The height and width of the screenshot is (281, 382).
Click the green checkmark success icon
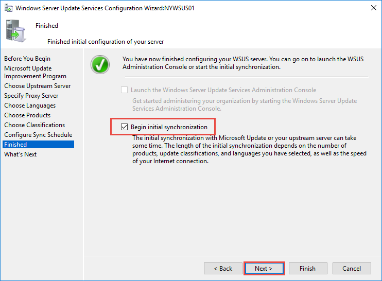click(x=100, y=64)
